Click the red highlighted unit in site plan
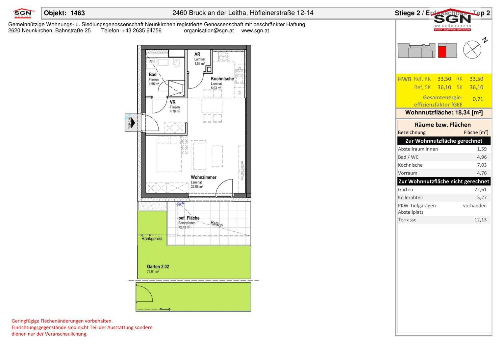503x355 pixels. [x=442, y=52]
